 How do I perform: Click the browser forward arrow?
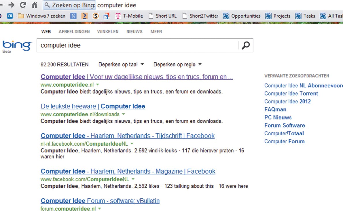coord(12,5)
